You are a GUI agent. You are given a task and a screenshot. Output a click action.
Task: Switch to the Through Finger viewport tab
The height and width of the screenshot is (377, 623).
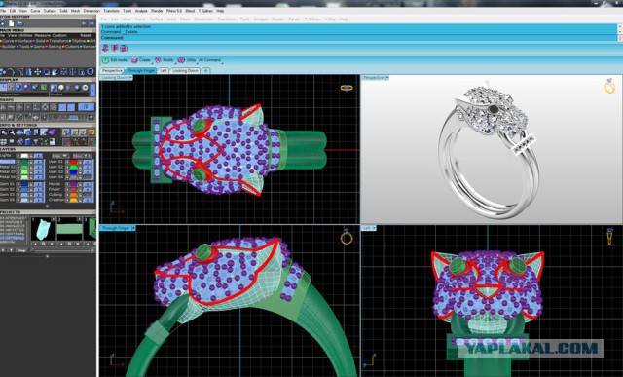[141, 71]
